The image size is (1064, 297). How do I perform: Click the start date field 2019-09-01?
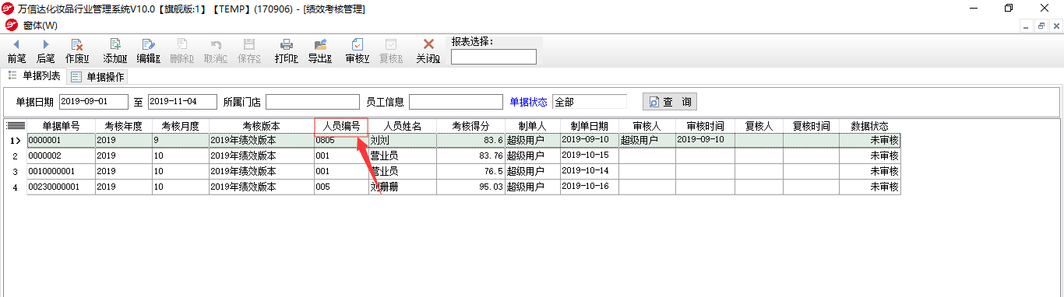point(94,102)
